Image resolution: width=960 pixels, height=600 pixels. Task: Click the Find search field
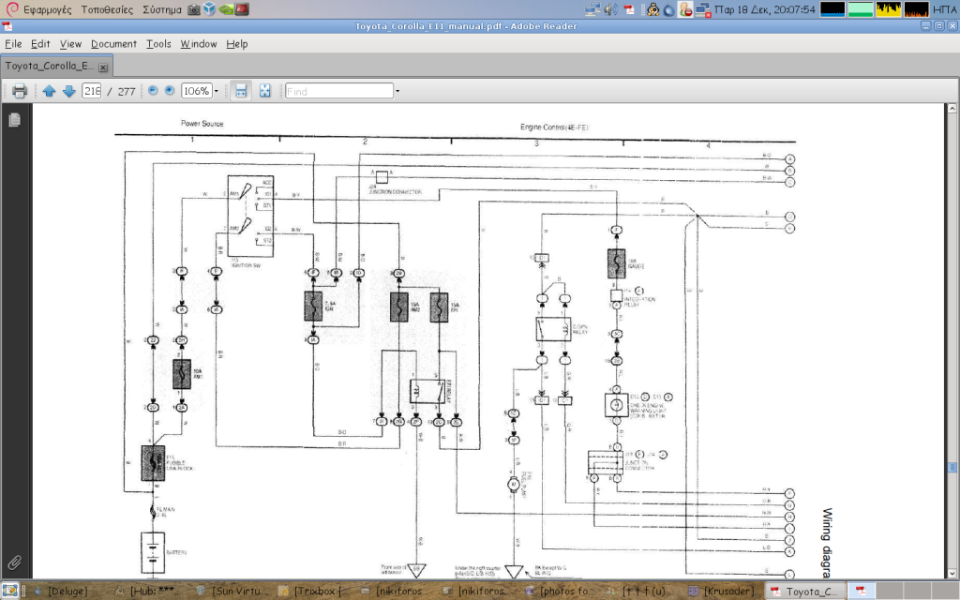(339, 91)
